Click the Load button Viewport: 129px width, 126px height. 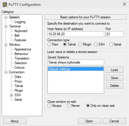click(114, 70)
